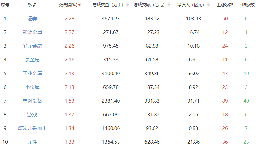Viewport: 256px width, 148px height.
Task: Click the 板块 column header
Action: pyautogui.click(x=32, y=5)
